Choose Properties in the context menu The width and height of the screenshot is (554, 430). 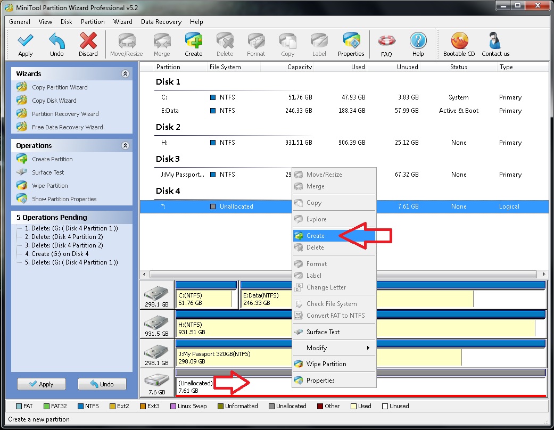coord(334,381)
